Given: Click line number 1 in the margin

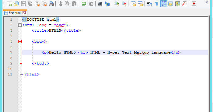Looking at the screenshot, I should (x=11, y=19).
